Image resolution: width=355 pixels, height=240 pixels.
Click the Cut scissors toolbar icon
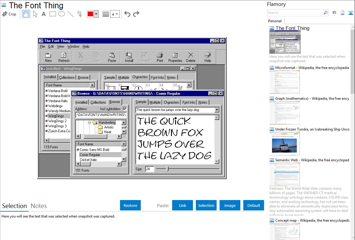[x=81, y=57]
